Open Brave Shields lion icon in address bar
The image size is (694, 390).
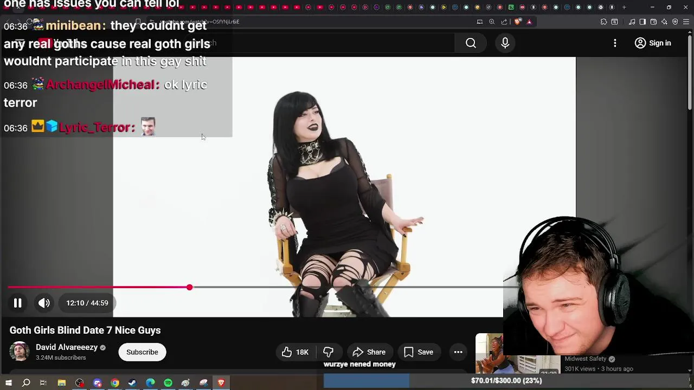[517, 22]
